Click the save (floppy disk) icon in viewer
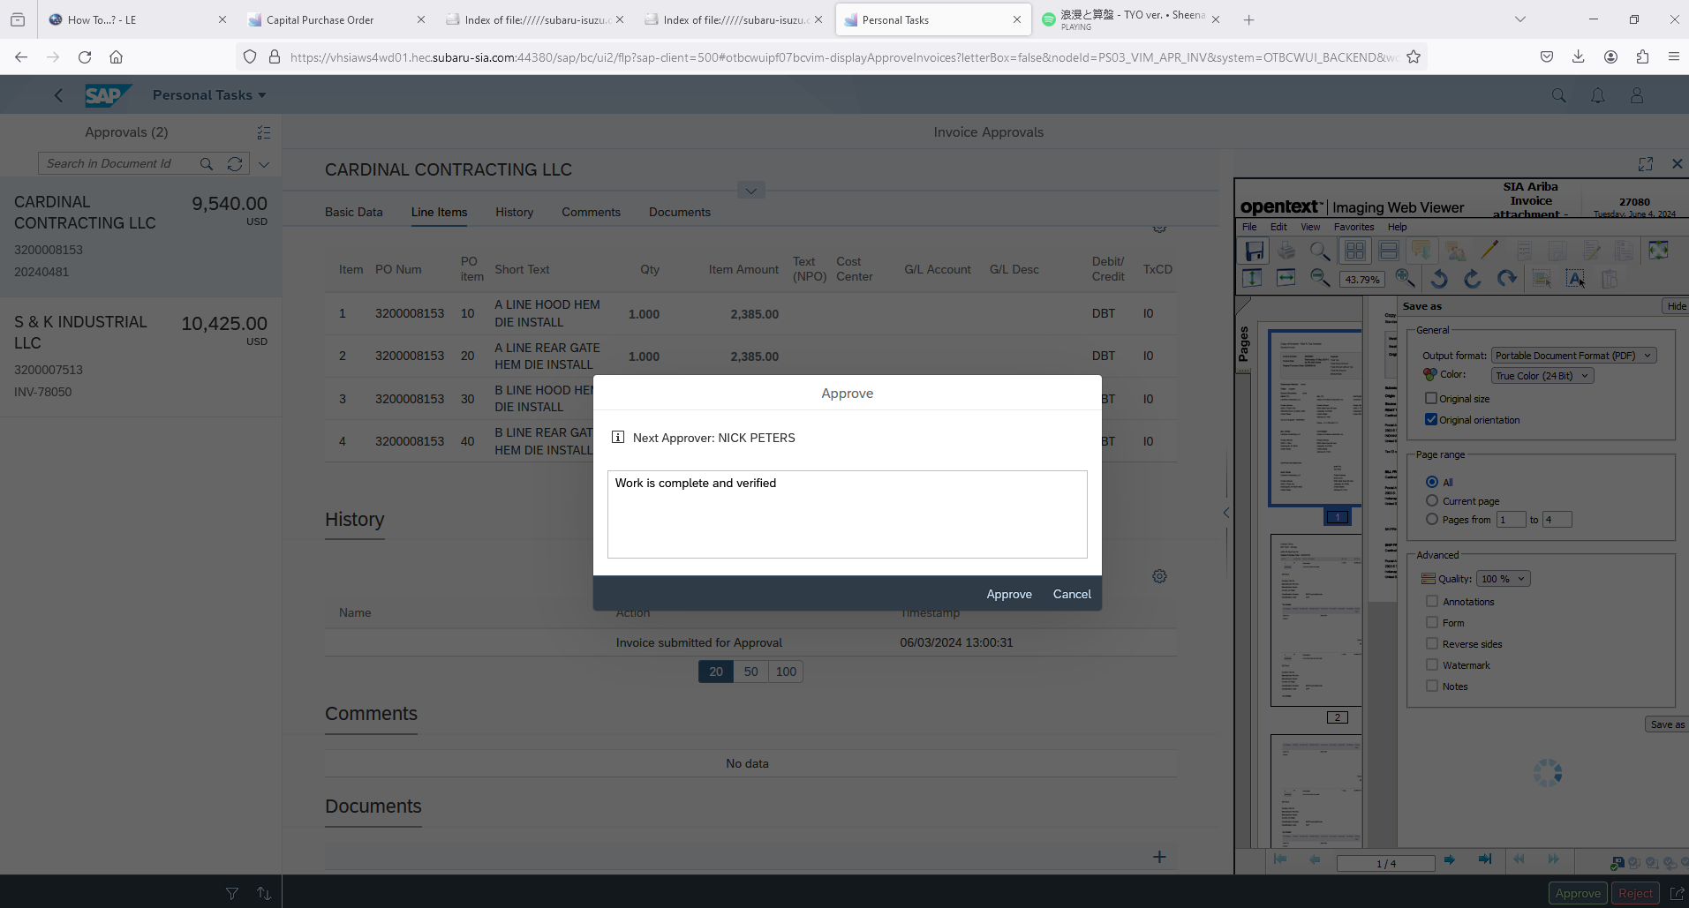 [1254, 251]
